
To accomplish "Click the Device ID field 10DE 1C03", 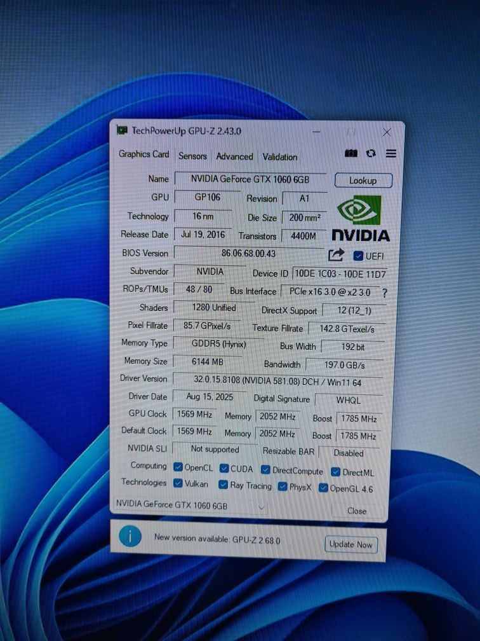I will pyautogui.click(x=340, y=273).
